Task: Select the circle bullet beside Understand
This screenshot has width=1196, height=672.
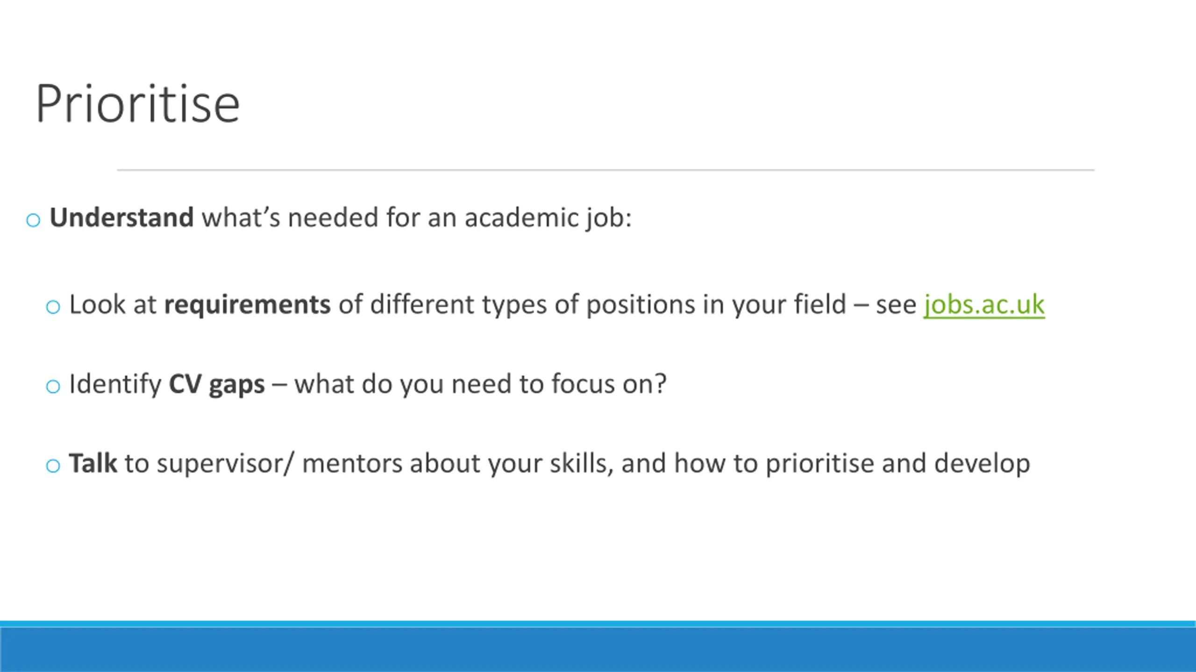Action: pyautogui.click(x=33, y=220)
